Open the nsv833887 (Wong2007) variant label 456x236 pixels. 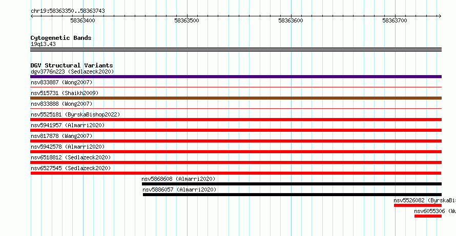tap(61, 82)
